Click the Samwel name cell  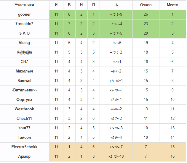[24, 80]
